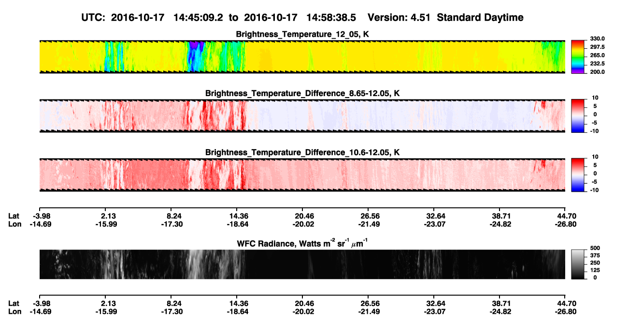Click latitude '20.46' beneath the WFC Radiance panel
Viewport: 628px width, 322px height.
(304, 303)
